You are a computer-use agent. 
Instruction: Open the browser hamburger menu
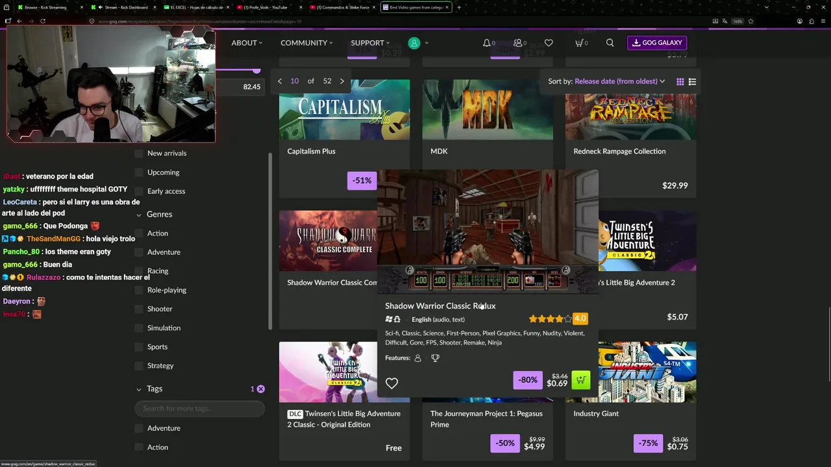tap(823, 21)
